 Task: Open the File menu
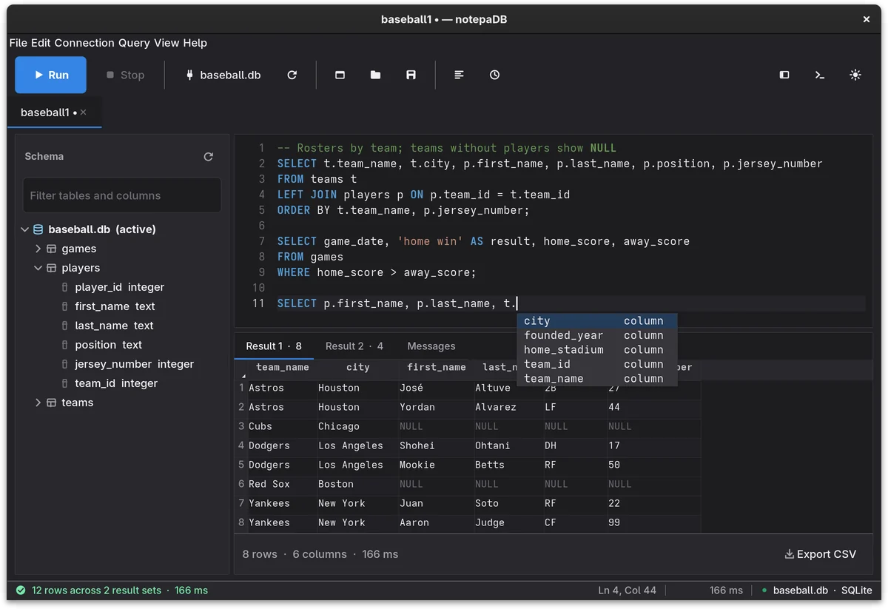[x=18, y=43]
